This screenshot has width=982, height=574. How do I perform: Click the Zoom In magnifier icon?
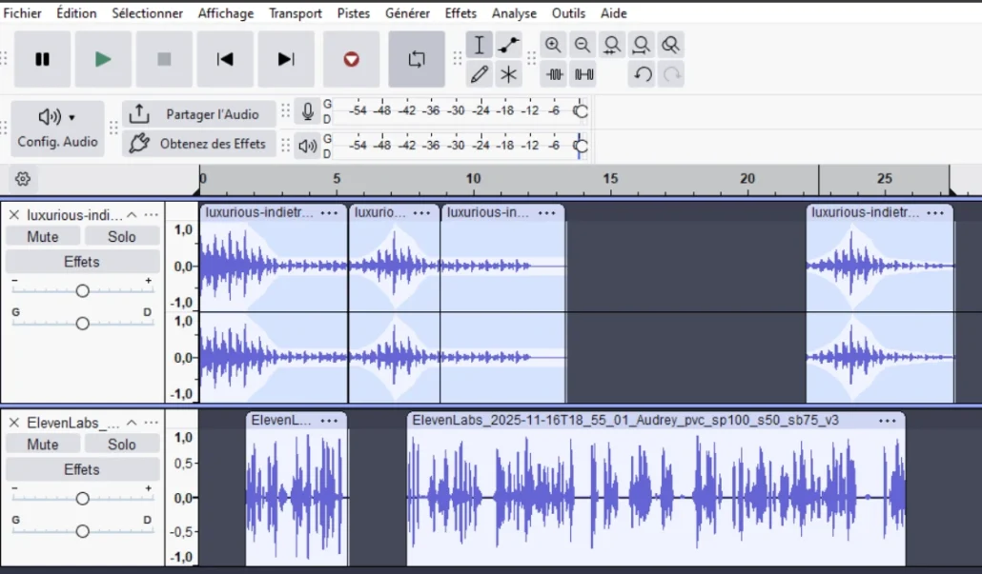(x=554, y=44)
